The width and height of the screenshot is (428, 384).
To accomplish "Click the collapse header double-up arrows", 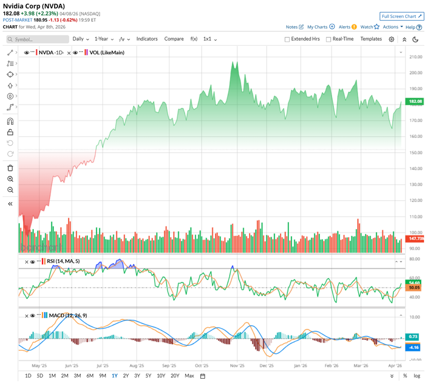I will click(x=404, y=39).
